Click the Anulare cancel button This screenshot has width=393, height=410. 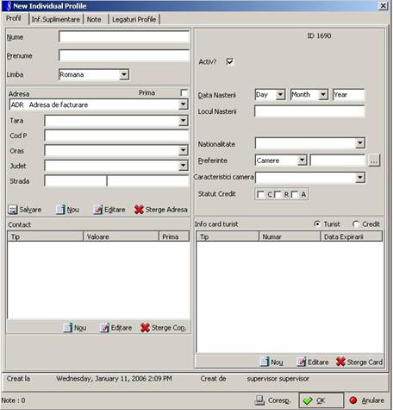367,401
